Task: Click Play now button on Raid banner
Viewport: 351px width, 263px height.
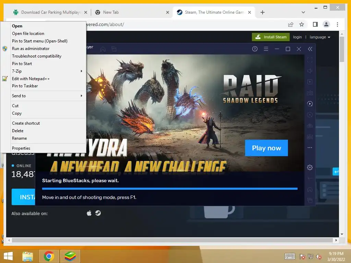Action: click(266, 148)
